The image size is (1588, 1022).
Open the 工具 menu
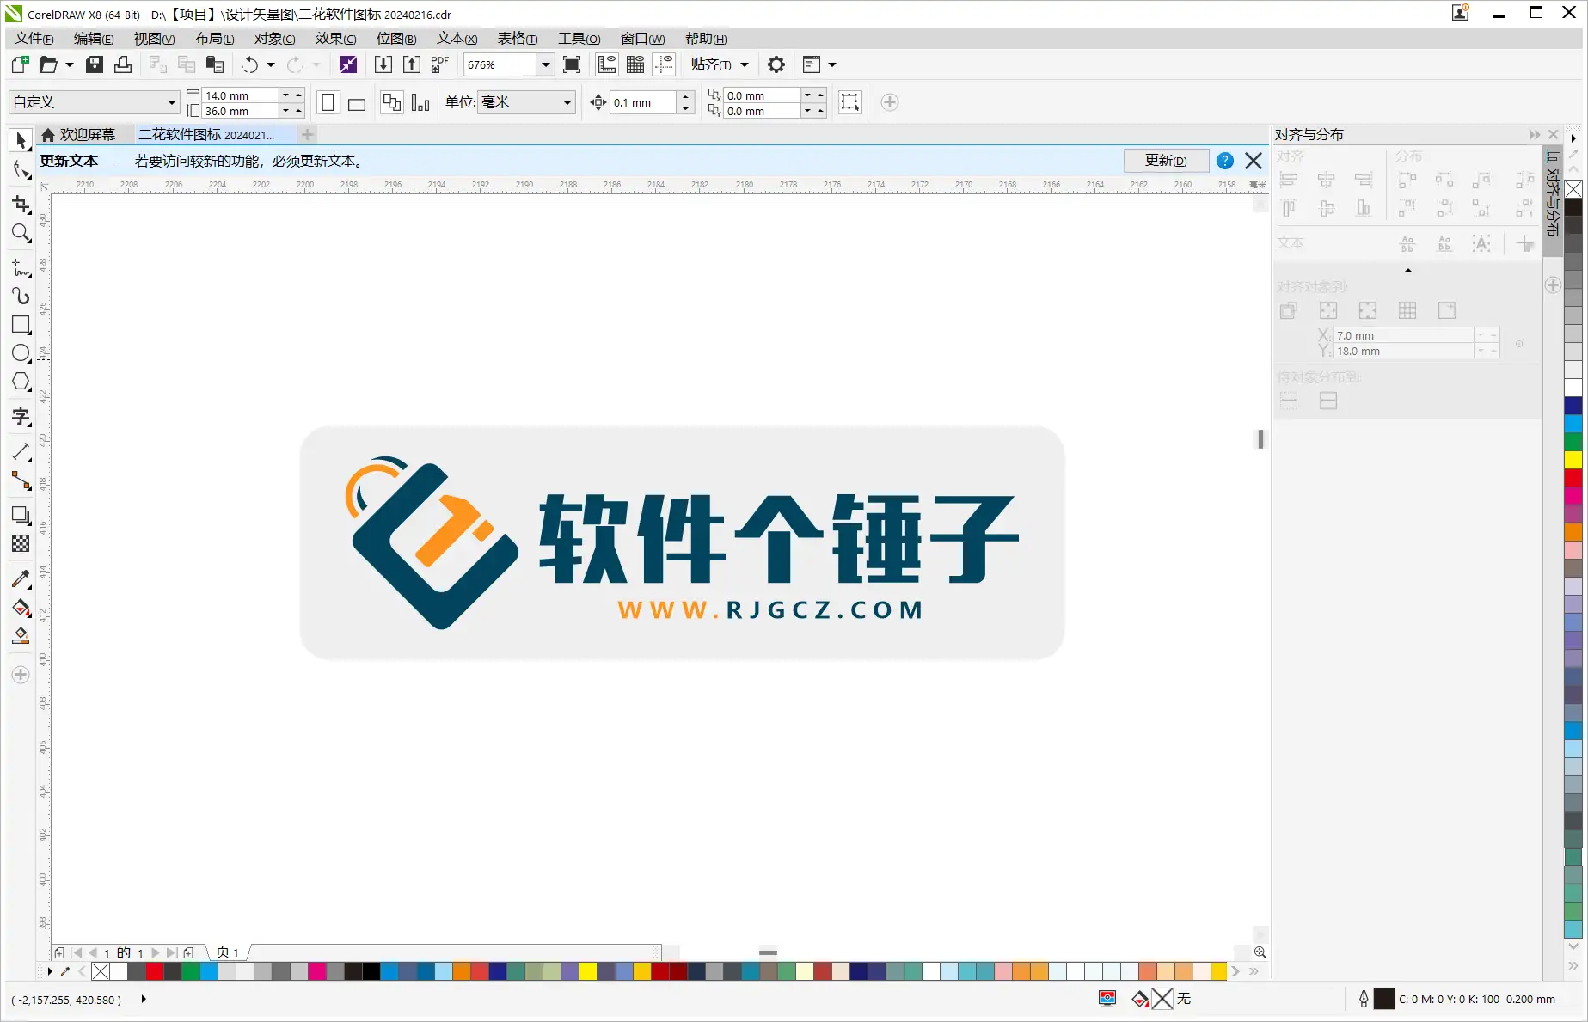(579, 39)
